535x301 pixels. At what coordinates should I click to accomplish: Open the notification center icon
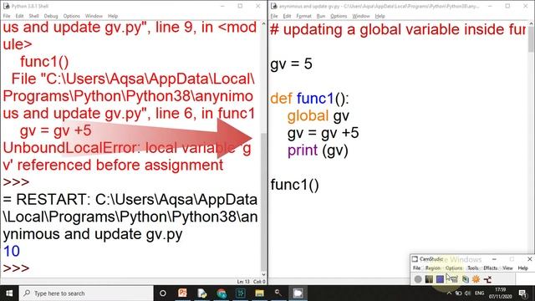coord(522,293)
